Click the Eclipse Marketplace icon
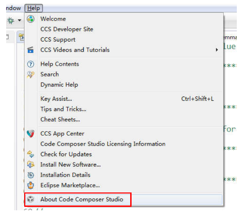This screenshot has height=212, width=244. [30, 185]
